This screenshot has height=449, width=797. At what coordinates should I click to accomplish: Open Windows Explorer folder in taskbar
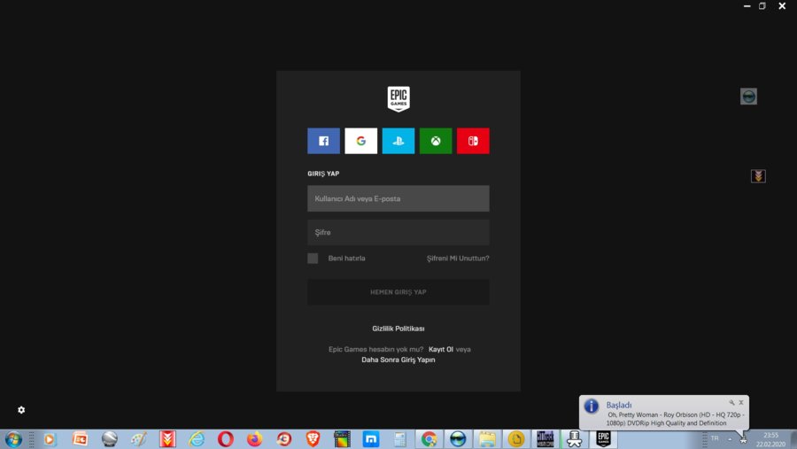(487, 439)
